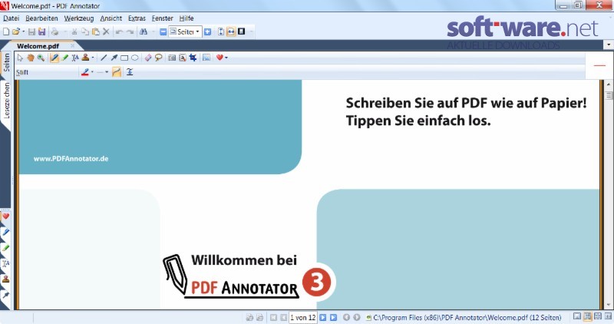The width and height of the screenshot is (614, 324).
Task: Fit page height icon in toolbar
Action: coord(221,31)
